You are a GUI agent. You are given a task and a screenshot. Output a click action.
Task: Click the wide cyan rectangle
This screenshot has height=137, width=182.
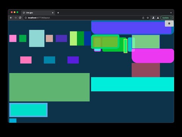[x=132, y=84]
